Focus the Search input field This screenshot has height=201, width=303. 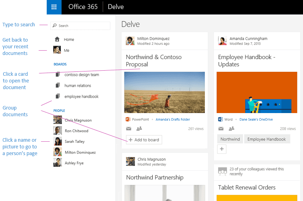[x=80, y=26]
